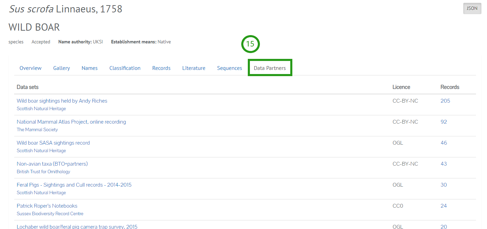
Task: Open the Lochaber camera trap survey dataset
Action: 77,227
